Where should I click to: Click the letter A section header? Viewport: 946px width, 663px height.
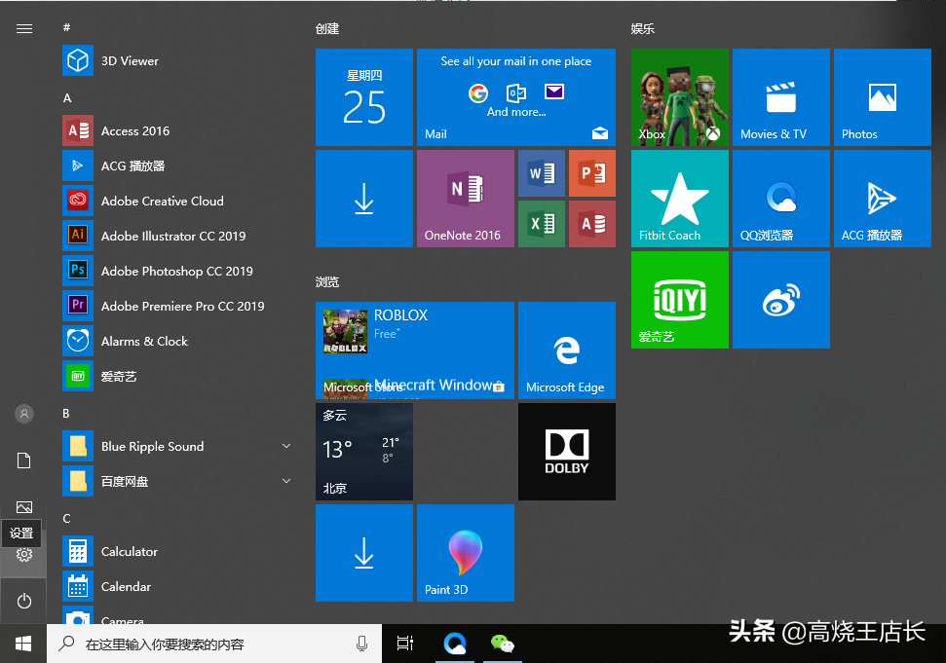(67, 97)
